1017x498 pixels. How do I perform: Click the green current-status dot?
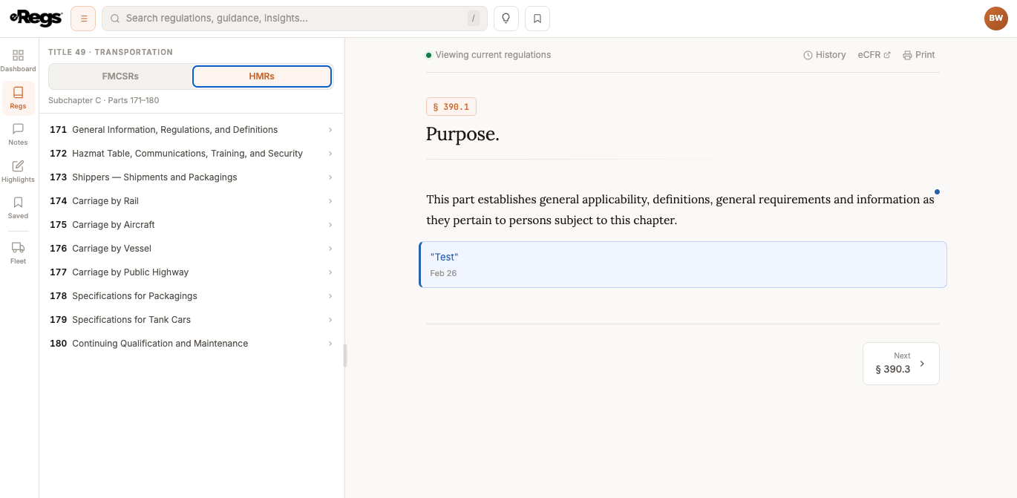point(428,55)
